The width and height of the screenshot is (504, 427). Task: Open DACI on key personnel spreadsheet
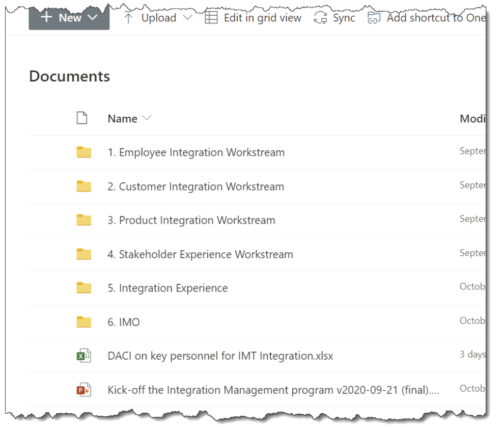click(220, 356)
